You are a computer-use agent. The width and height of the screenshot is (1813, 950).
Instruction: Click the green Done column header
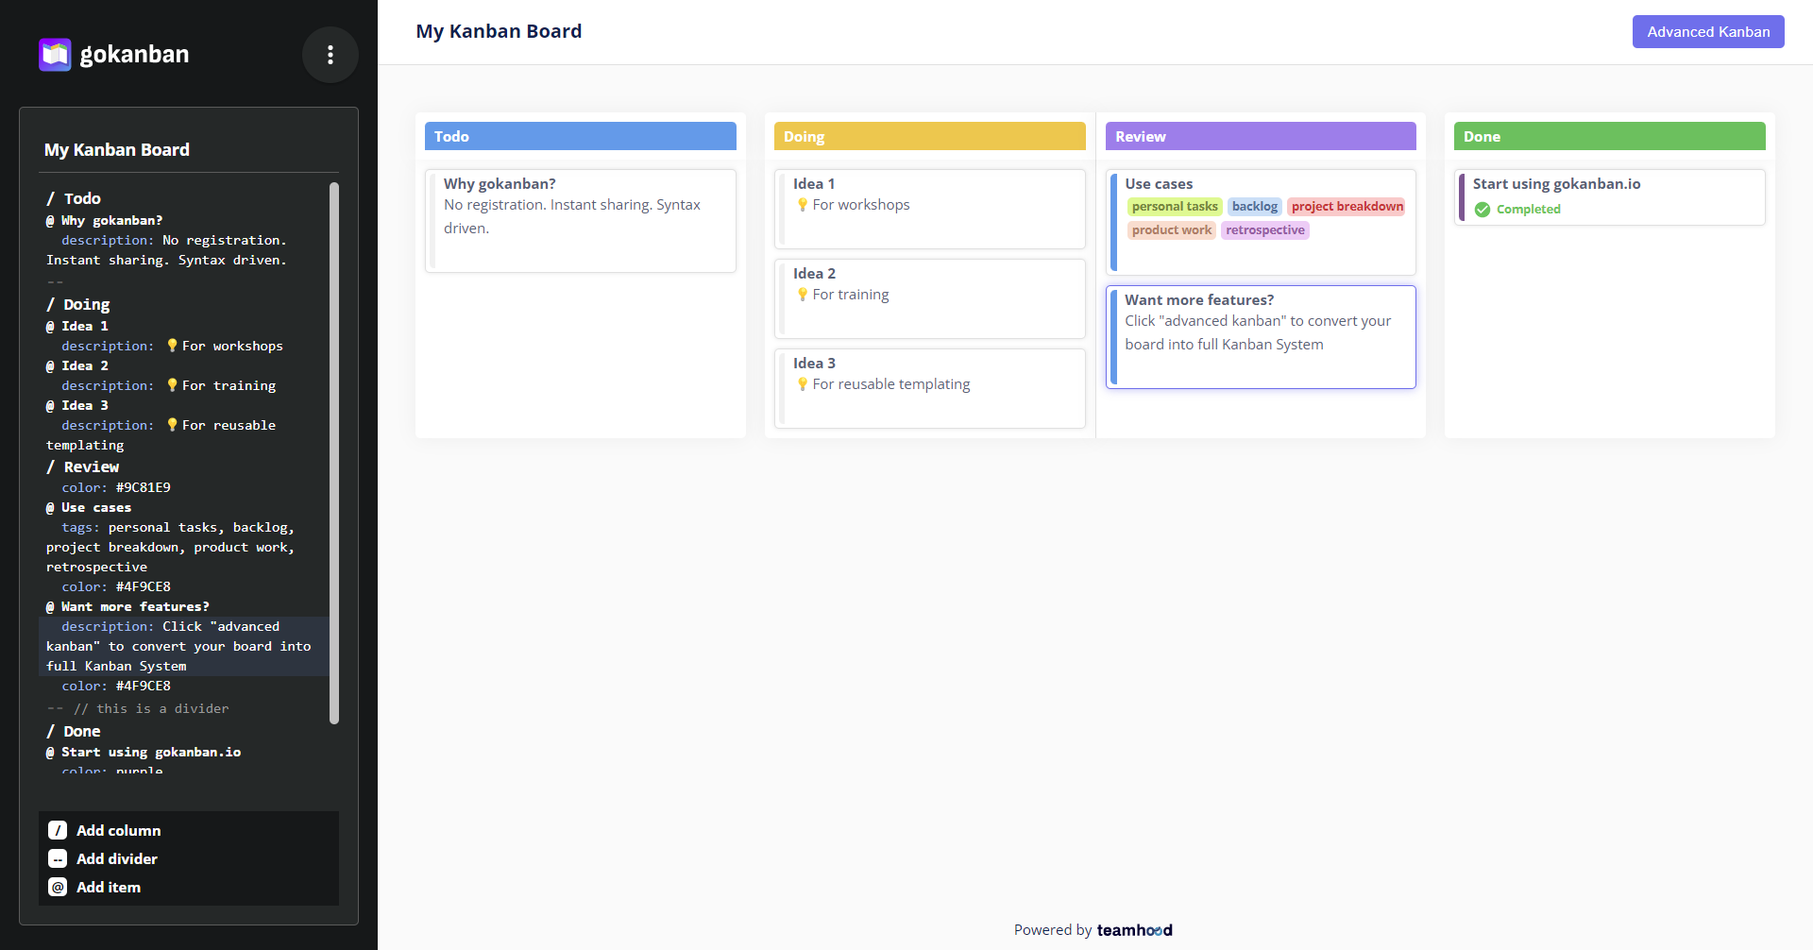[1610, 136]
